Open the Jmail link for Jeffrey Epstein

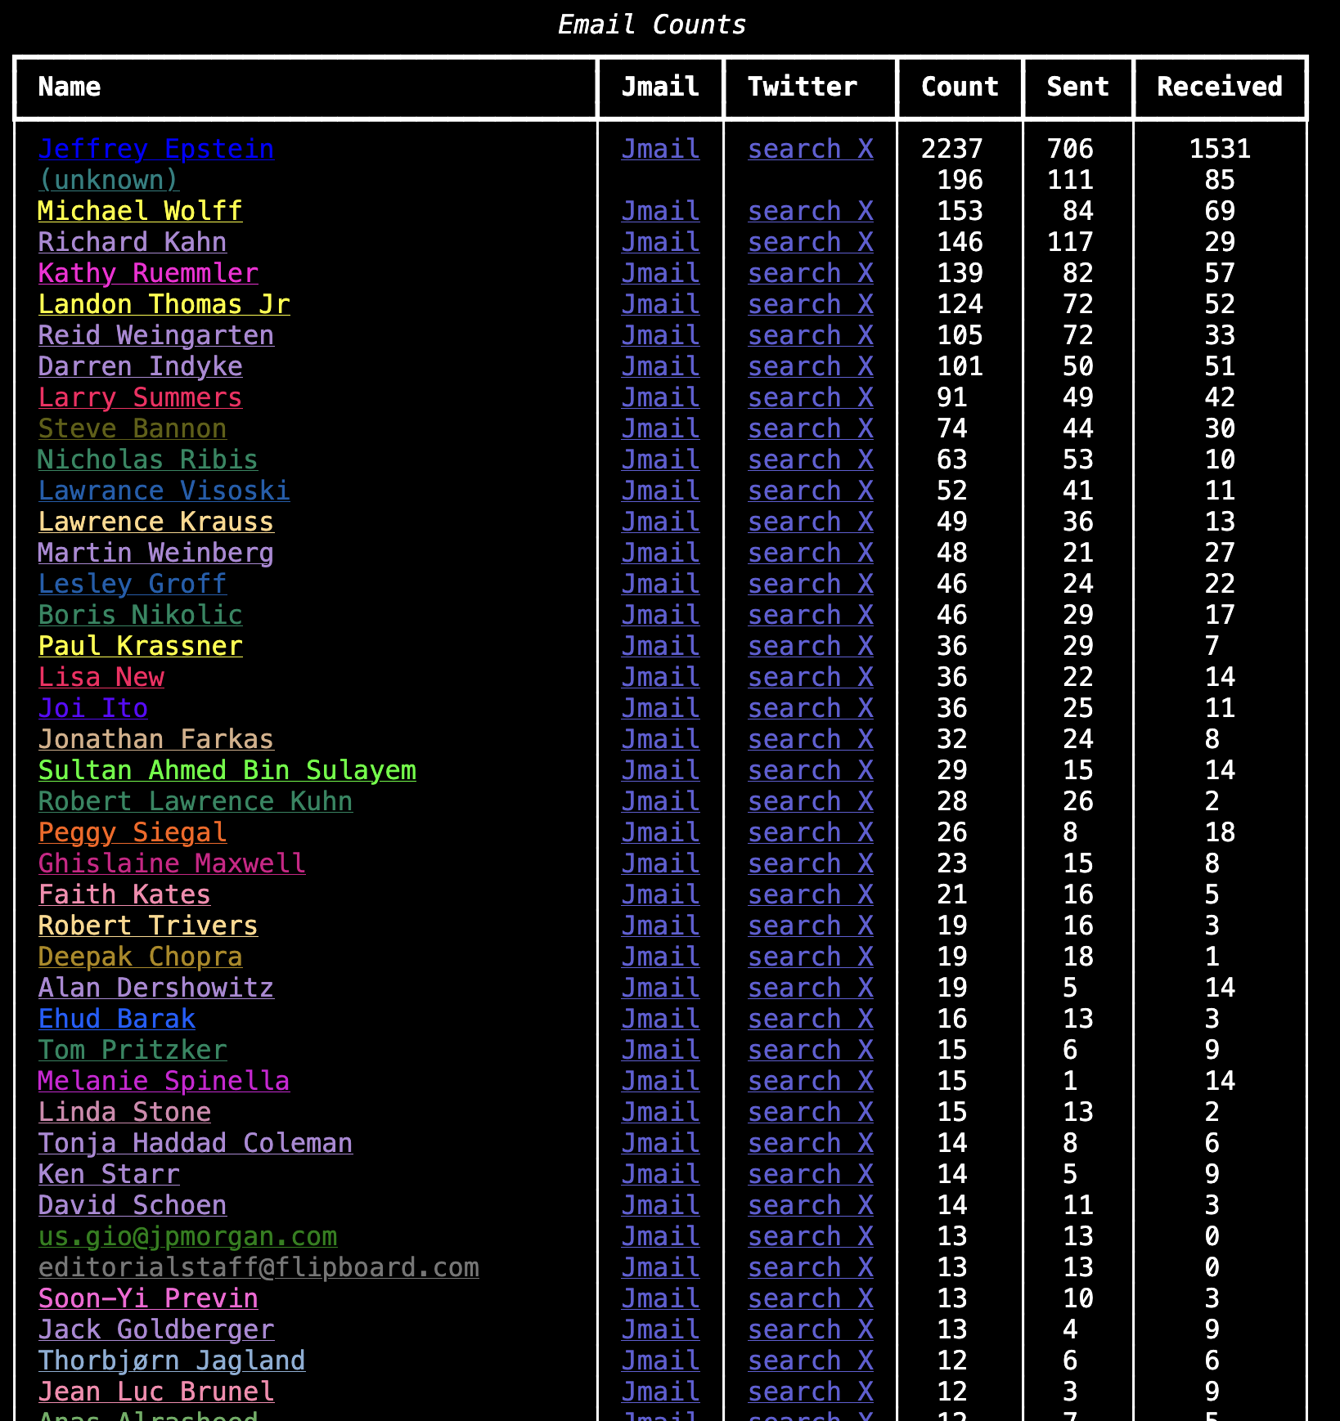pyautogui.click(x=660, y=149)
